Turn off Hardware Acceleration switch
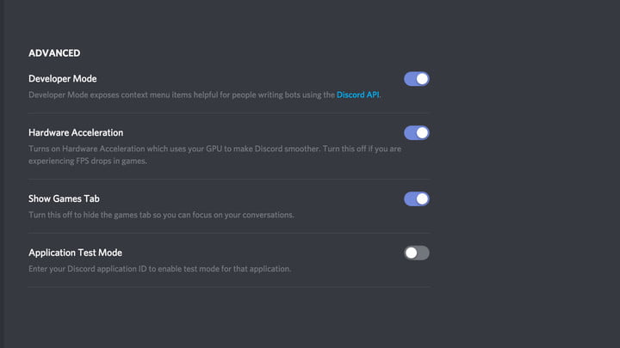620x348 pixels. tap(417, 133)
